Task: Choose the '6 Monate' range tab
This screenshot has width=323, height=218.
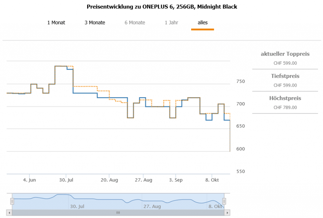Action: (135, 23)
